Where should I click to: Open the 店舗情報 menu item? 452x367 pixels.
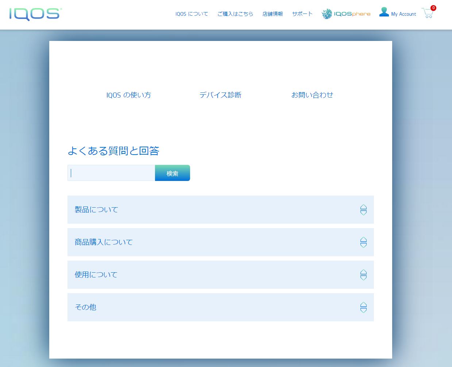click(x=273, y=14)
